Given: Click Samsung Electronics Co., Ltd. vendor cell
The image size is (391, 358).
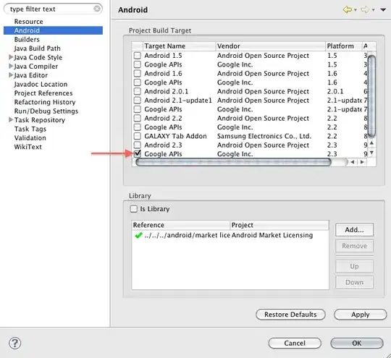Looking at the screenshot, I should point(264,136).
